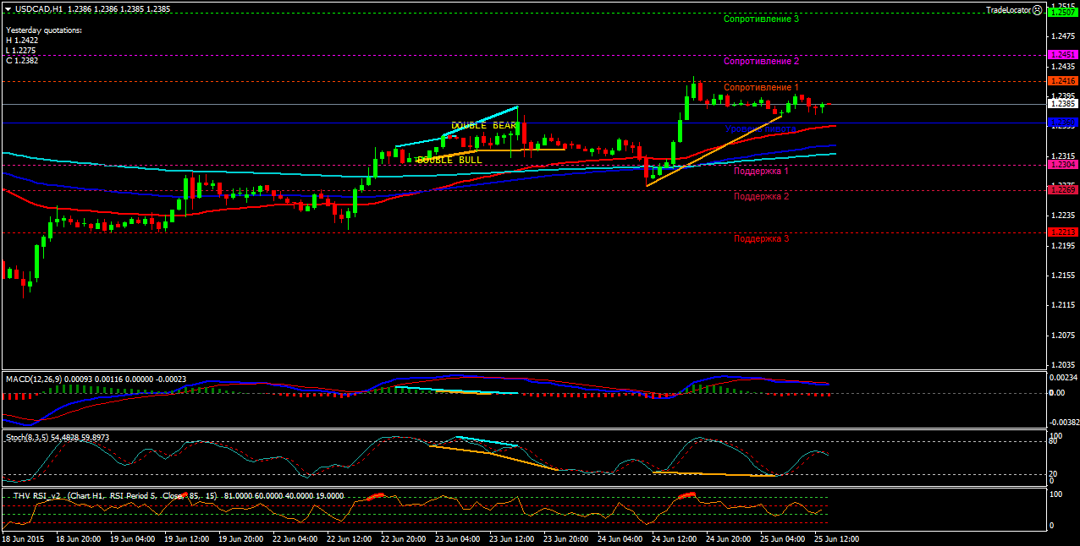Click the magenta 1.2451 price tag
This screenshot has height=546, width=1080.
pyautogui.click(x=1062, y=55)
